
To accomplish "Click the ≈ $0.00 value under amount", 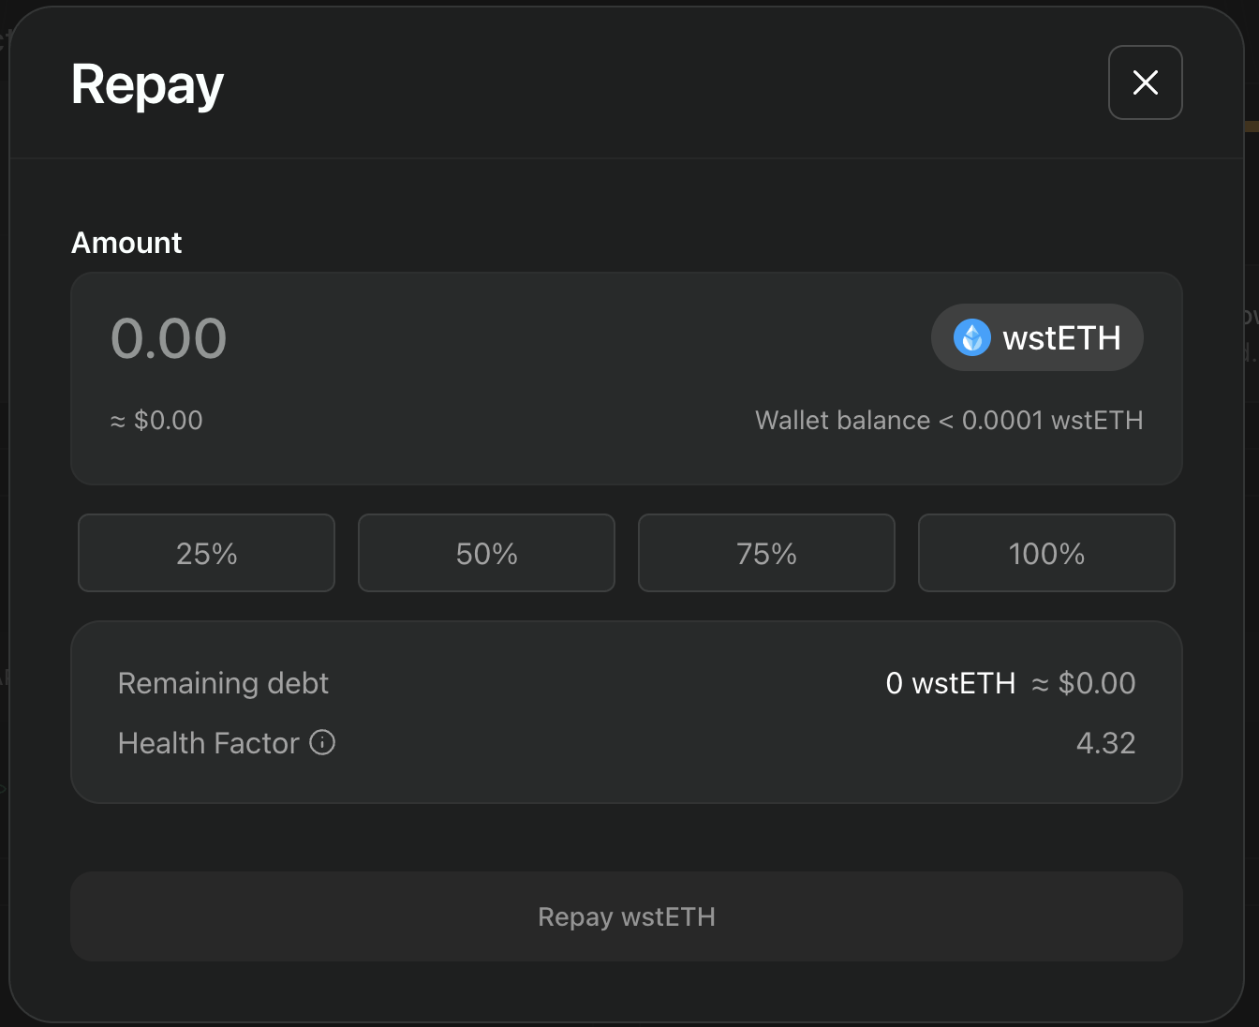I will click(156, 421).
